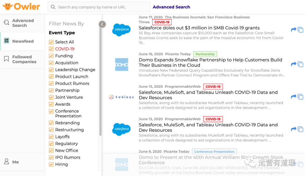
Task: Uncheck the Awards event filter
Action: coord(51,104)
